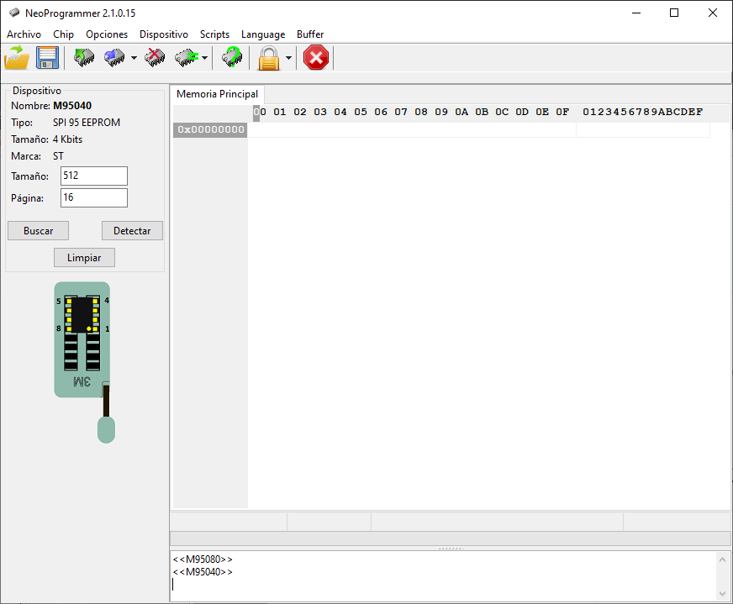
Task: Erase the chip with the red cross chip icon
Action: click(x=155, y=57)
